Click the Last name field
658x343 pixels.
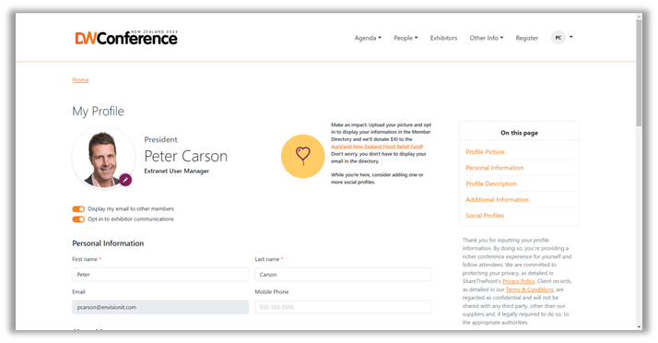(x=343, y=275)
